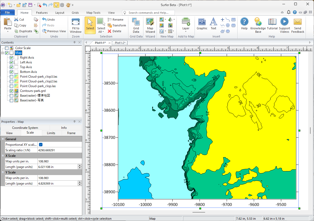The width and height of the screenshot is (314, 221).
Task: Collapse the General properties section
Action: [x=3, y=139]
